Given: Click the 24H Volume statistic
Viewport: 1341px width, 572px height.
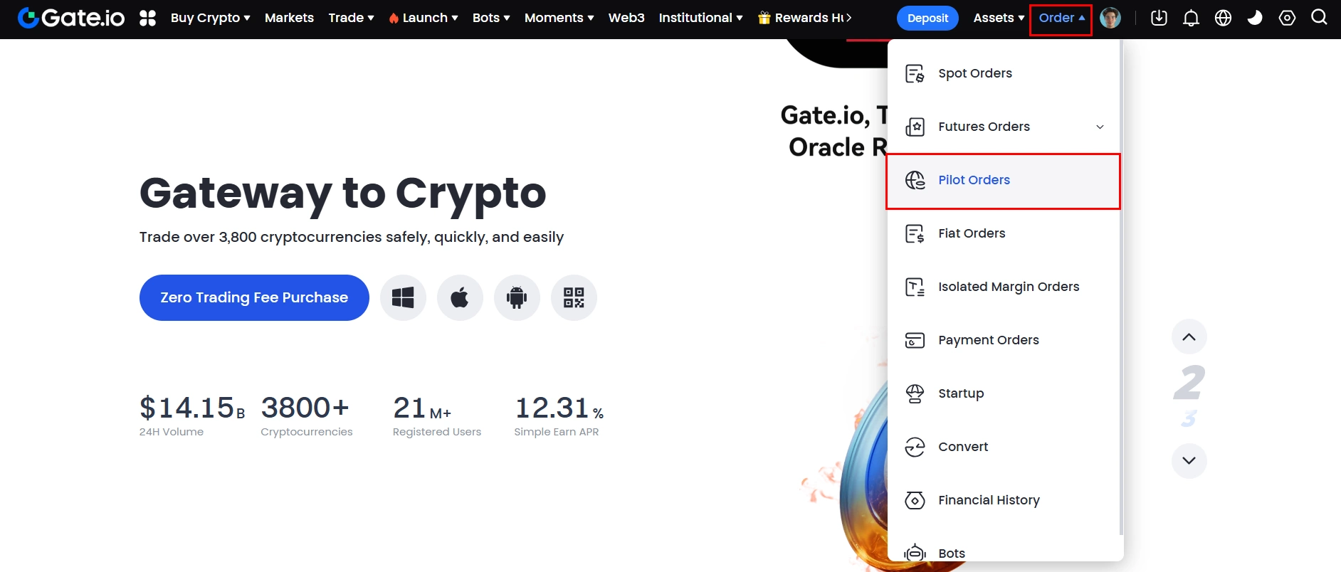Looking at the screenshot, I should [x=192, y=415].
